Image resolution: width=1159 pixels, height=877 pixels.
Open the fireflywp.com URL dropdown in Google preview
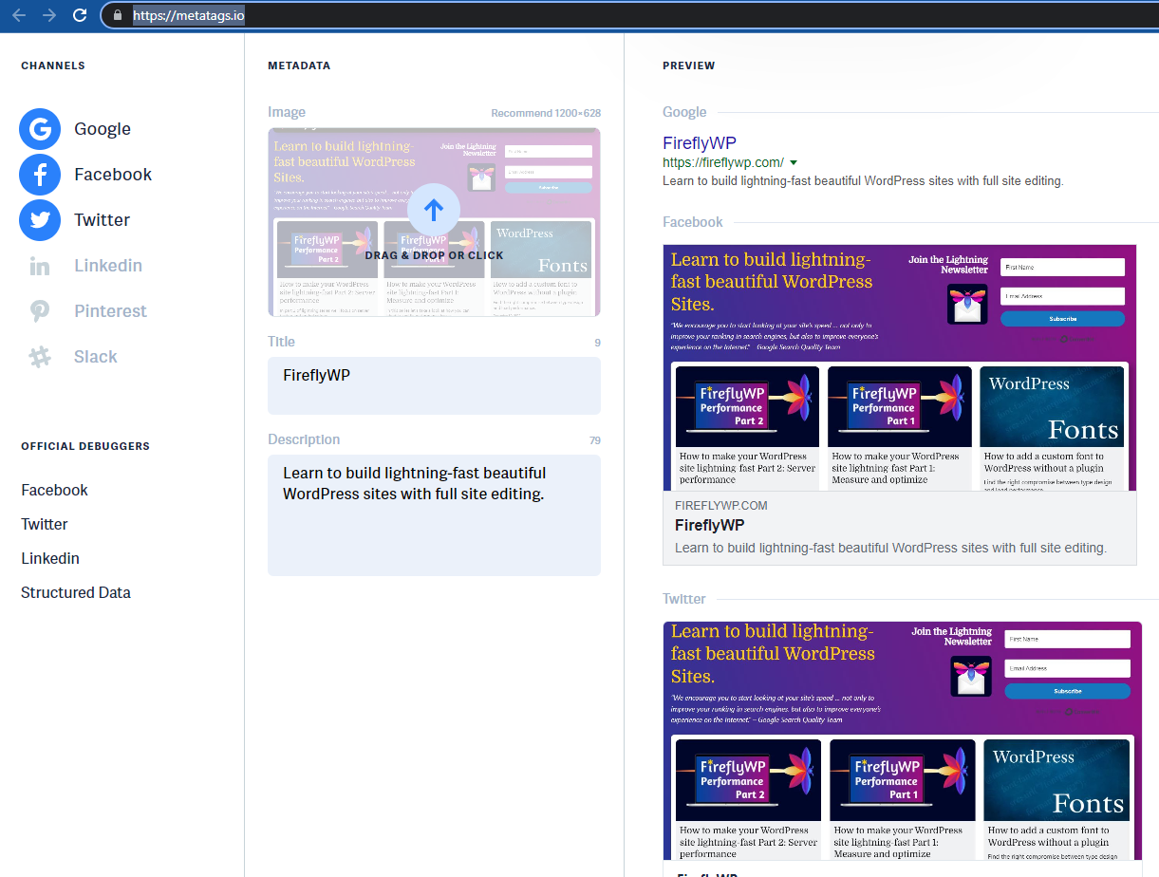tap(794, 162)
